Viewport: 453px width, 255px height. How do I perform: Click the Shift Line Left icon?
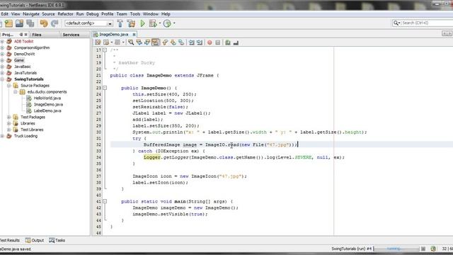[x=191, y=42]
